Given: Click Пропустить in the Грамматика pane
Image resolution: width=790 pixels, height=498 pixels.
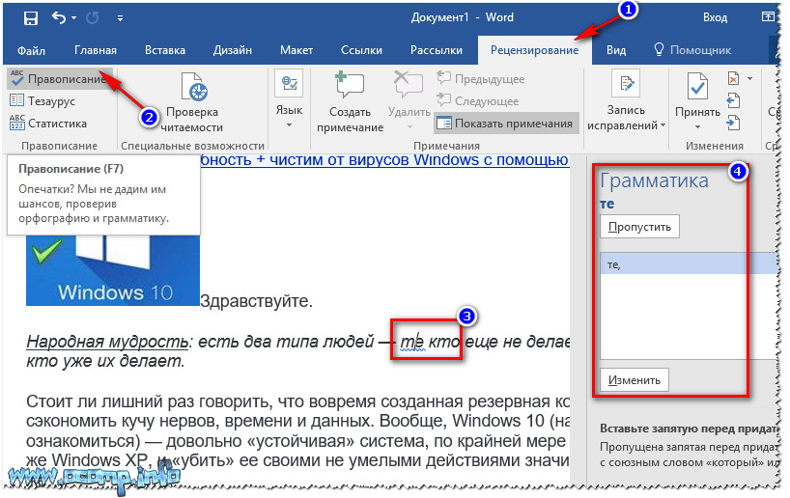Looking at the screenshot, I should 639,227.
